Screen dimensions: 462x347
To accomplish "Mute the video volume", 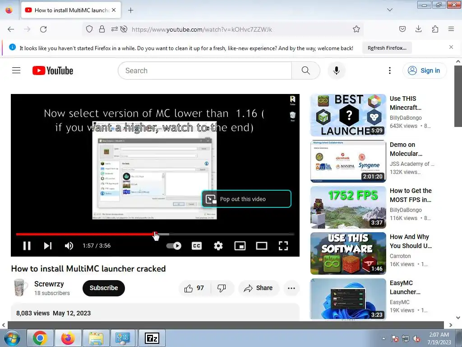I will click(69, 245).
